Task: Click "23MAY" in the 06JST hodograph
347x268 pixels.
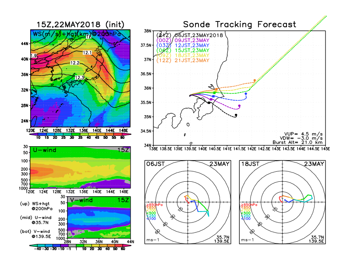Action: 220,164
